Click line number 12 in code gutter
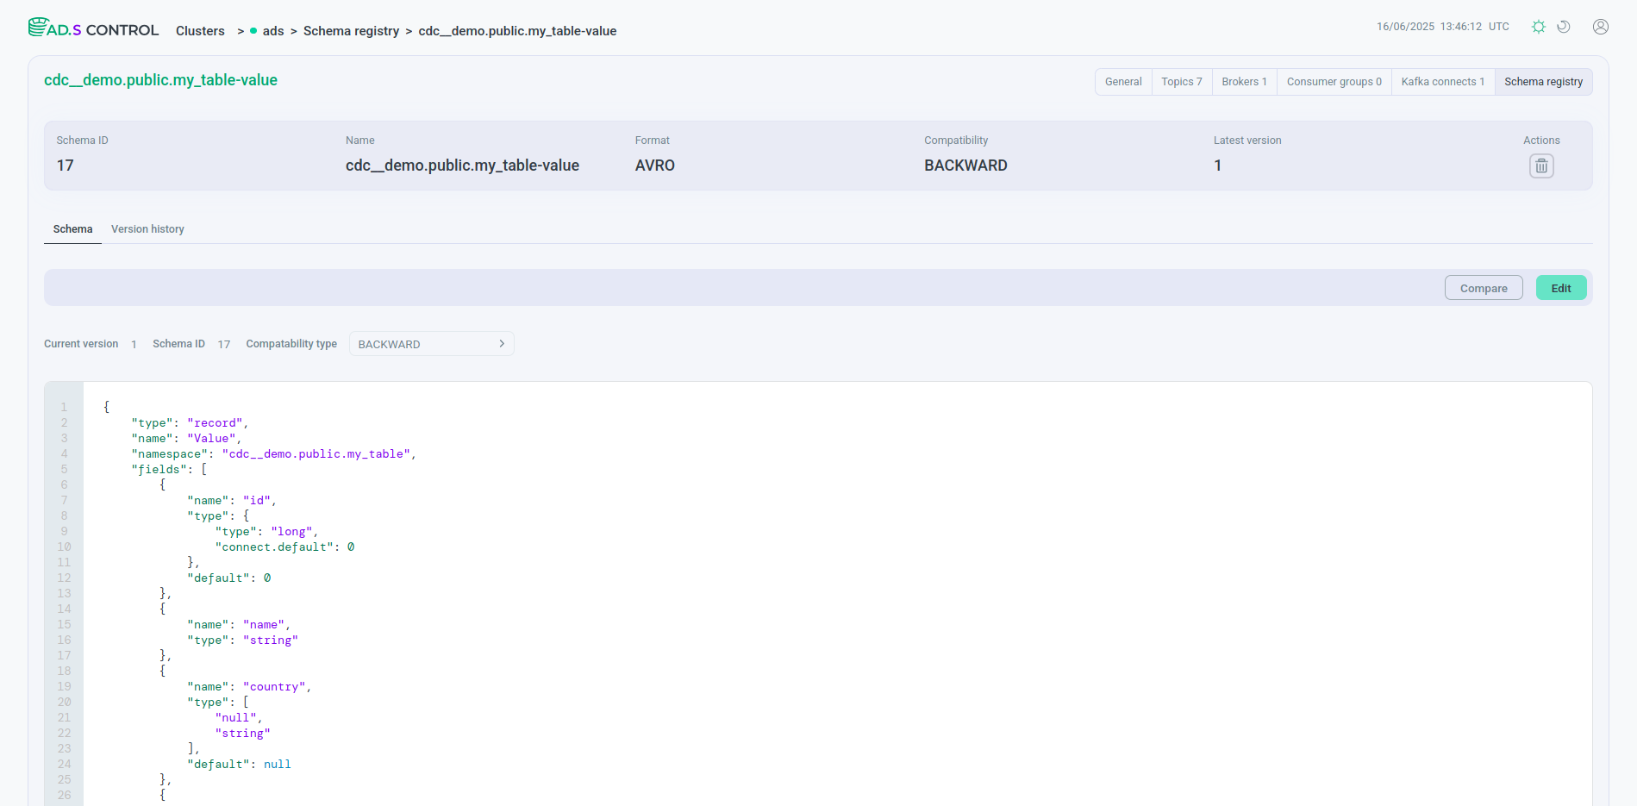Screen dimensions: 1637x806 (x=64, y=578)
